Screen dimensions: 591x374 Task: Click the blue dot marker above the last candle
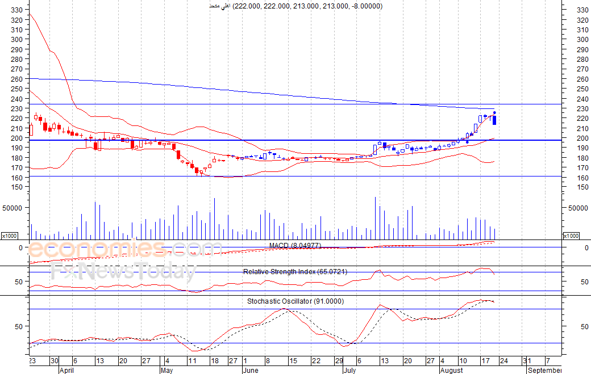(x=494, y=113)
